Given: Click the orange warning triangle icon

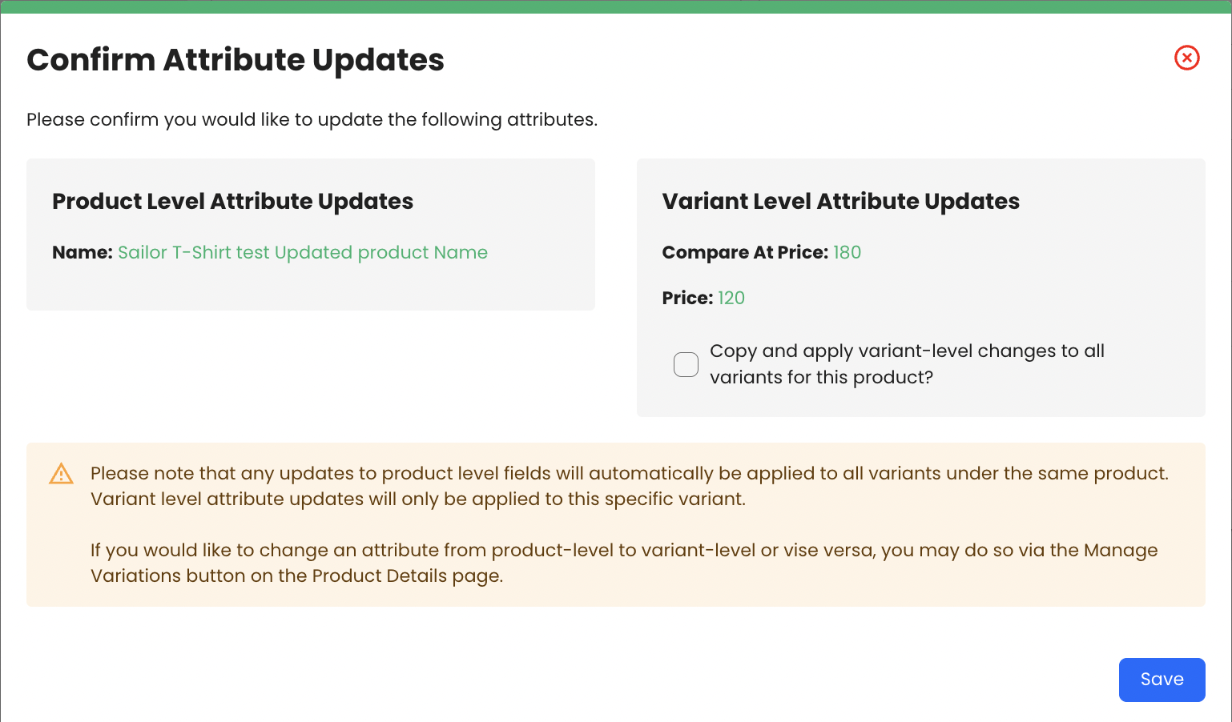Looking at the screenshot, I should click(x=61, y=474).
